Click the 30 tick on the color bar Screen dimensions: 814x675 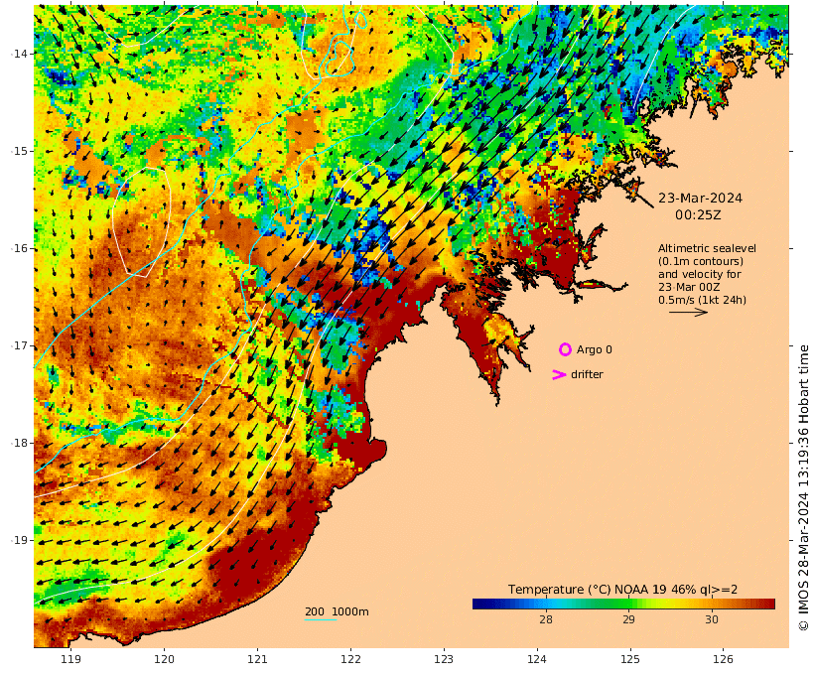tap(712, 619)
